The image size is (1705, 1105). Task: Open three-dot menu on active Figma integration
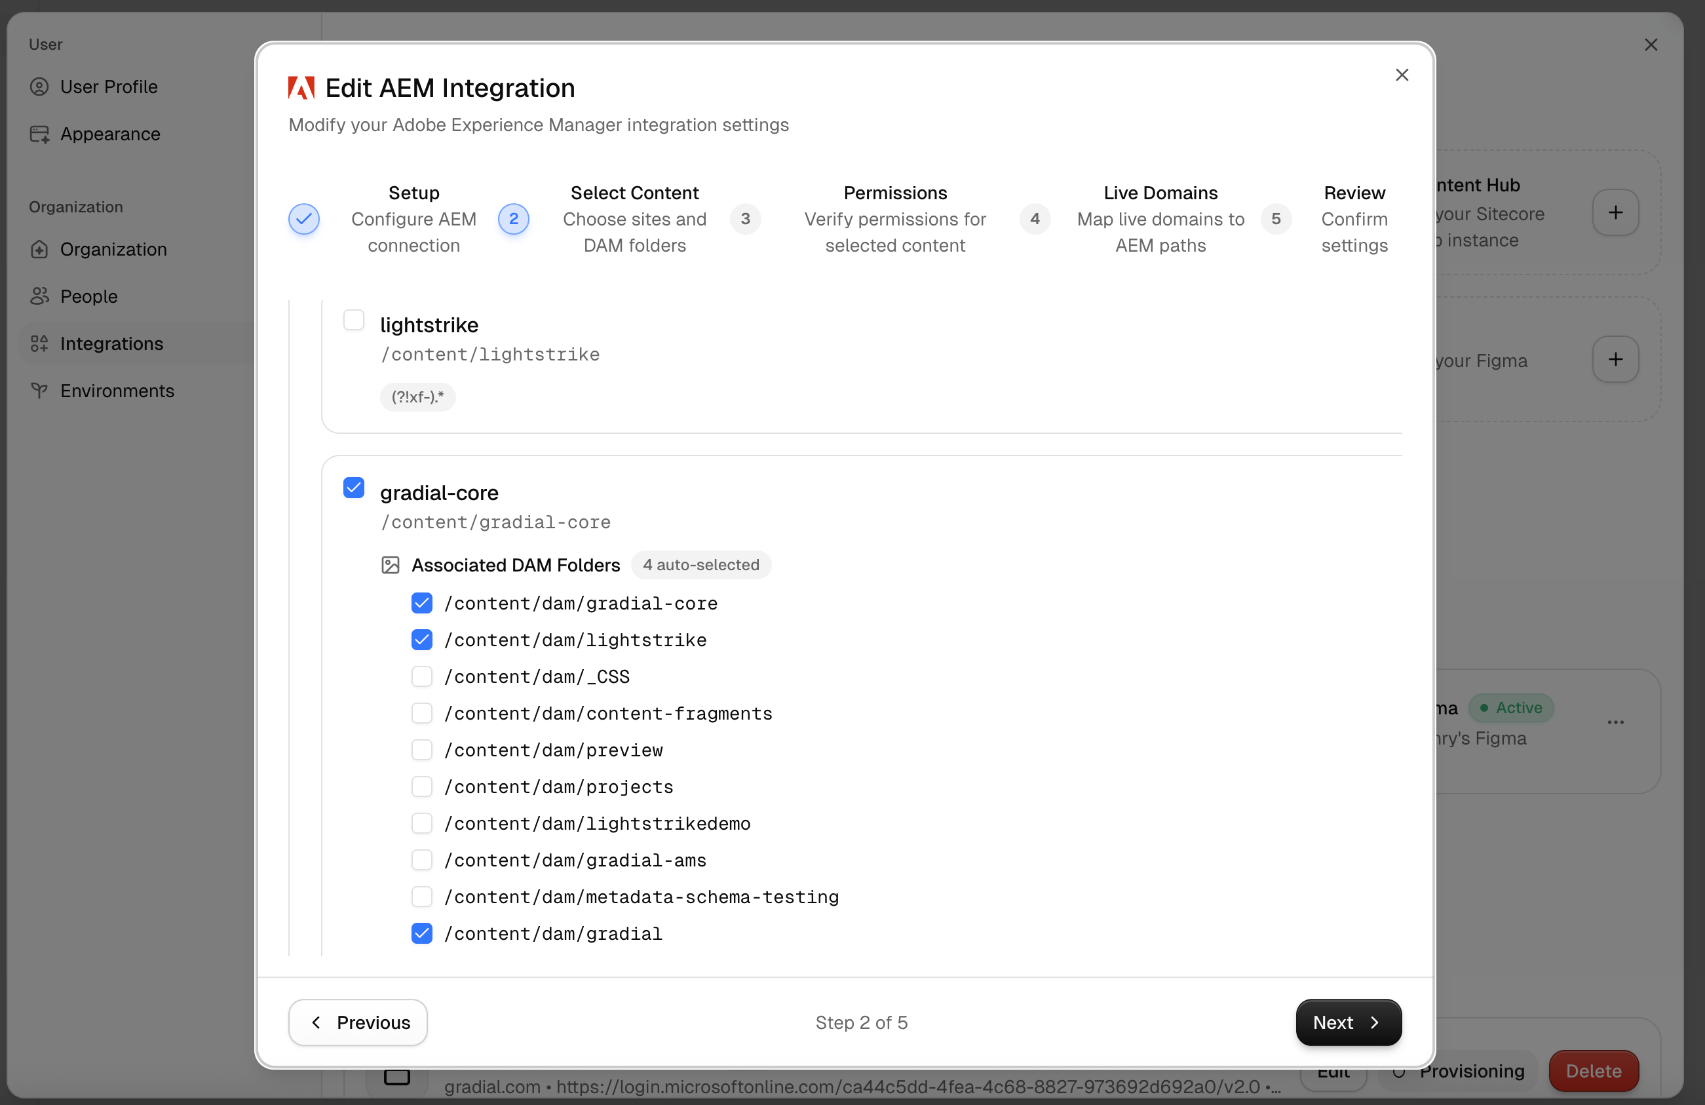[x=1615, y=722]
